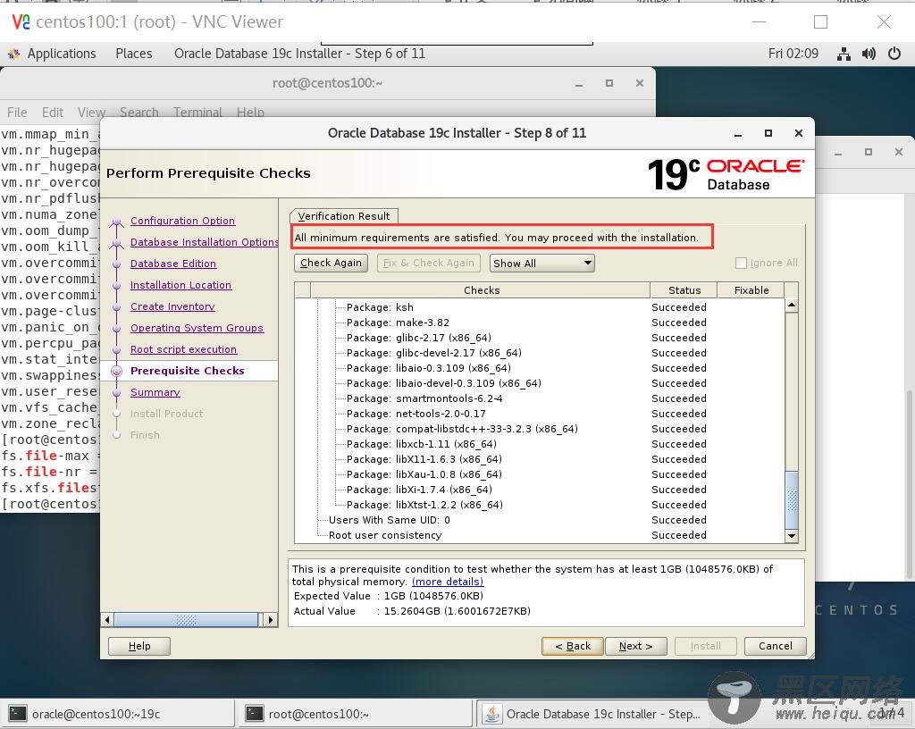Image resolution: width=915 pixels, height=729 pixels.
Task: Click the Status column header
Action: click(x=684, y=289)
